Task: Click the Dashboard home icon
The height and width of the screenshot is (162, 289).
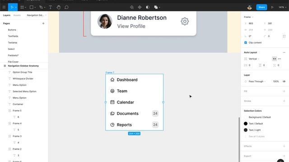Action: coord(112,80)
